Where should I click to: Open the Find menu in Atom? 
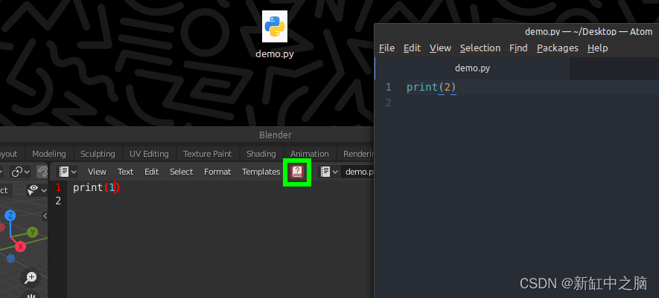(x=518, y=48)
